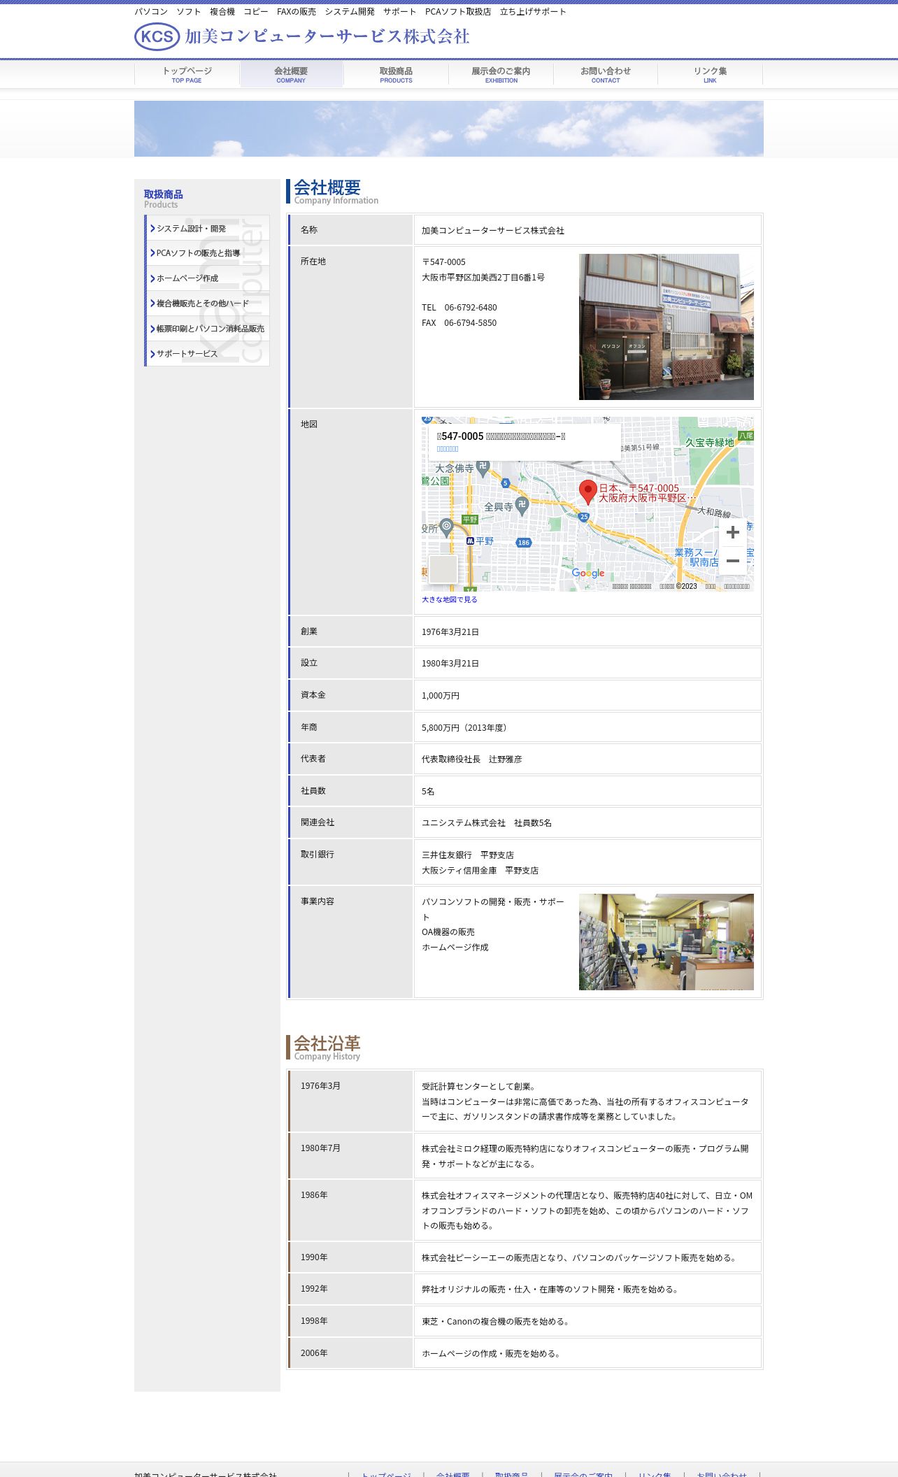Click the red map location pin
This screenshot has width=898, height=1477.
pos(588,492)
